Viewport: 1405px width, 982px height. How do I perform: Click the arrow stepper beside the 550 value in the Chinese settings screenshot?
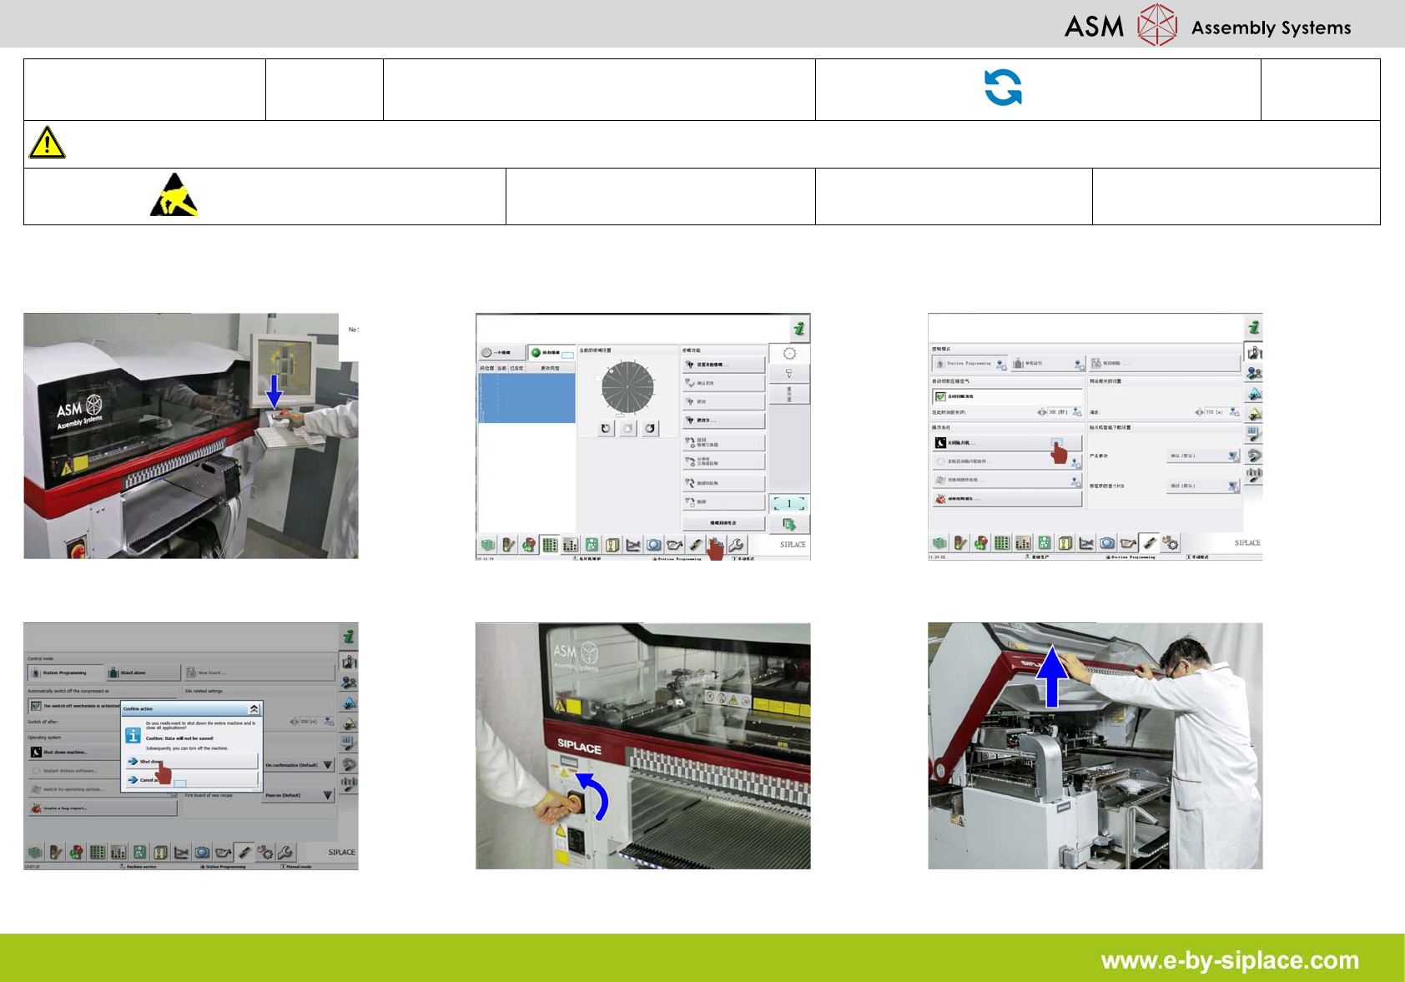point(1199,412)
